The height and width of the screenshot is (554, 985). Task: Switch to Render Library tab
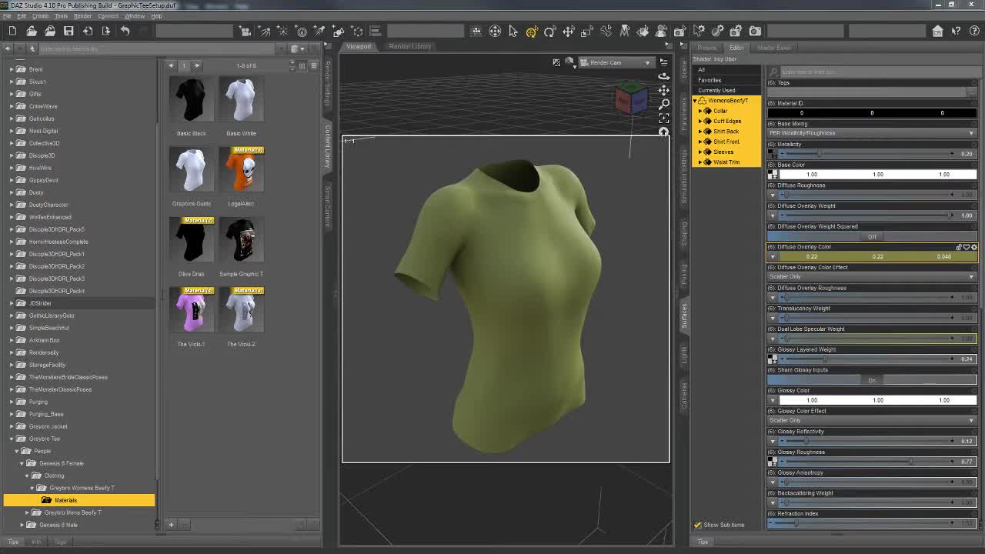[x=409, y=46]
